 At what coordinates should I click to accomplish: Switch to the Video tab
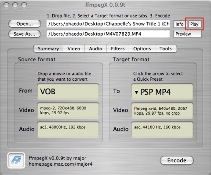(x=74, y=48)
